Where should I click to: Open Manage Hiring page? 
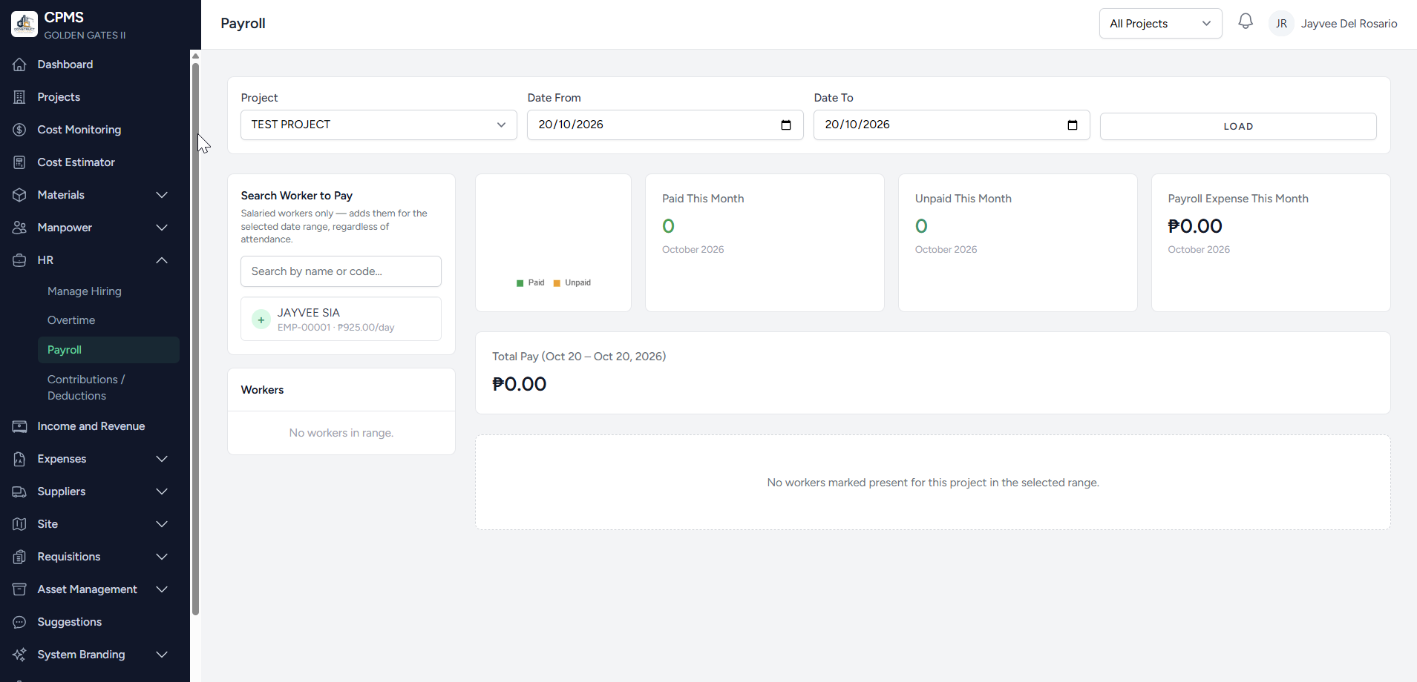(85, 291)
